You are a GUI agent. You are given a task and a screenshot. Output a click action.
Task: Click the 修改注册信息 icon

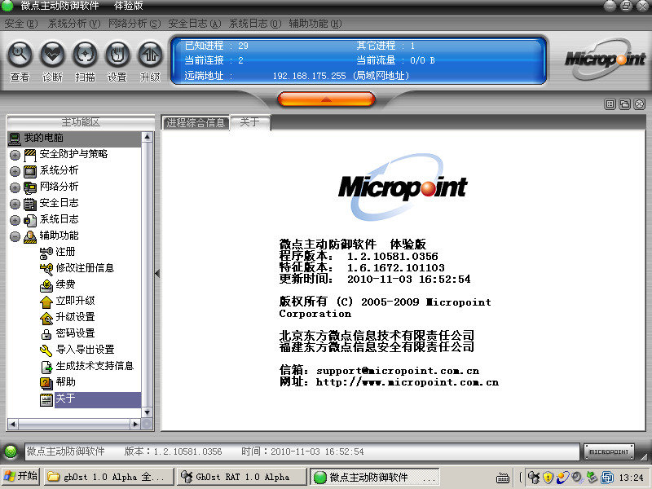coord(46,269)
